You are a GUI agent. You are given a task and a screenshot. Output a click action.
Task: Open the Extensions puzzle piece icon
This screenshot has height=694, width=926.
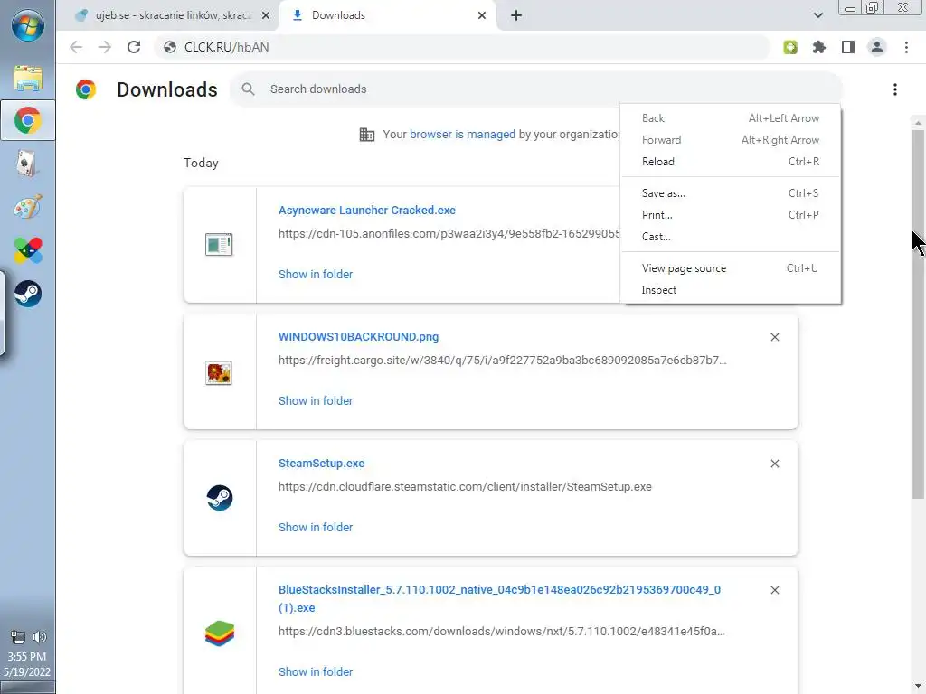click(819, 47)
